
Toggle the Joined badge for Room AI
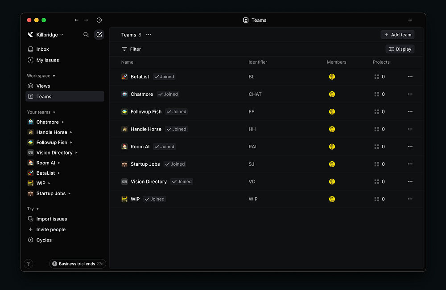[x=164, y=147]
